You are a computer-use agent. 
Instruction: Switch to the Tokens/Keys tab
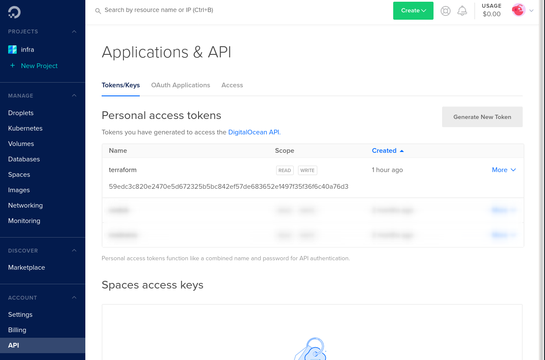pyautogui.click(x=120, y=85)
